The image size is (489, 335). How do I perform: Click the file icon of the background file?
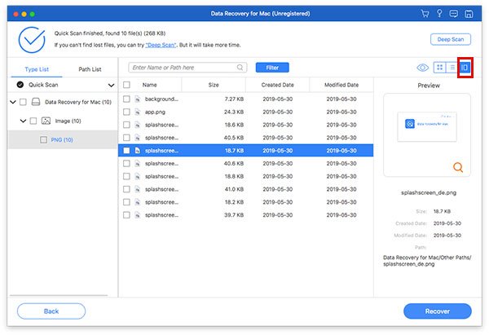click(x=137, y=99)
